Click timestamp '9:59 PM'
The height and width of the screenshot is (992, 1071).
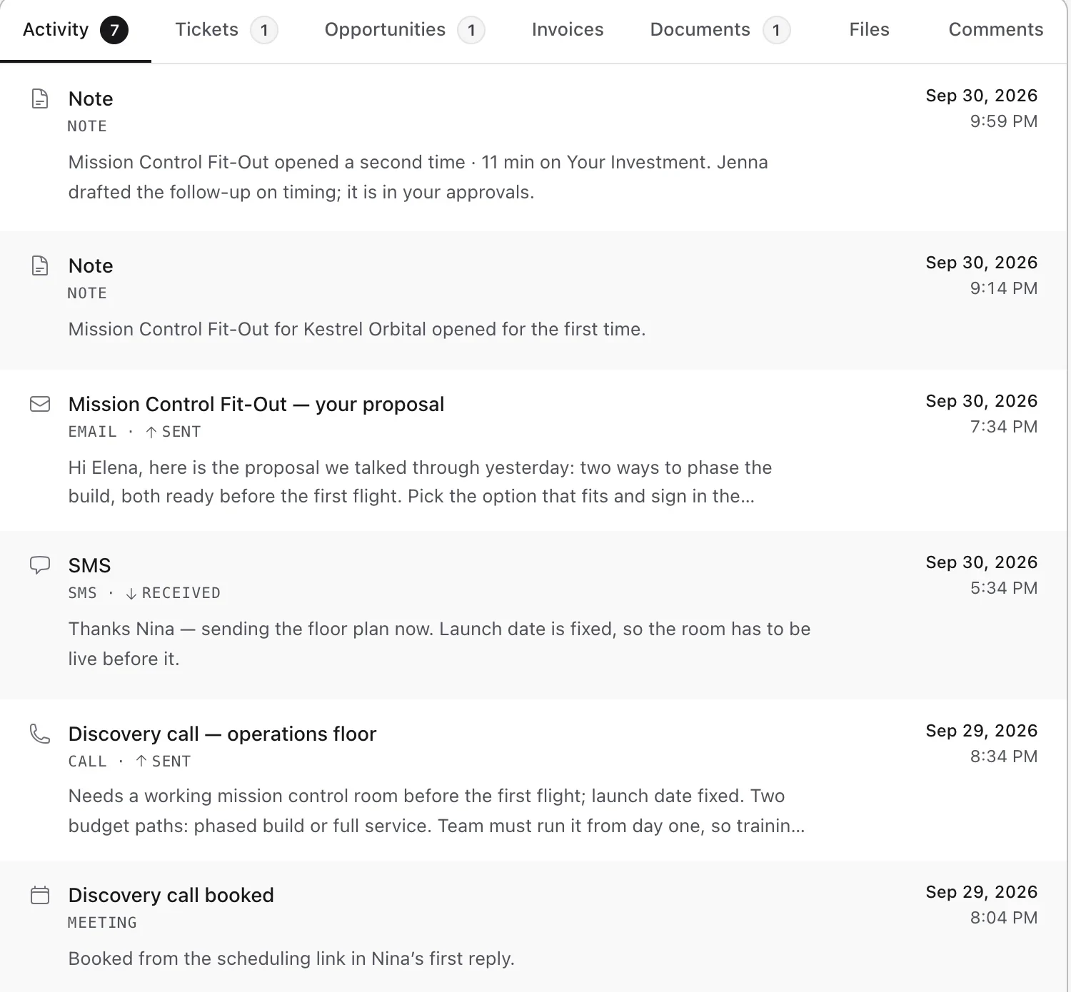[1003, 121]
